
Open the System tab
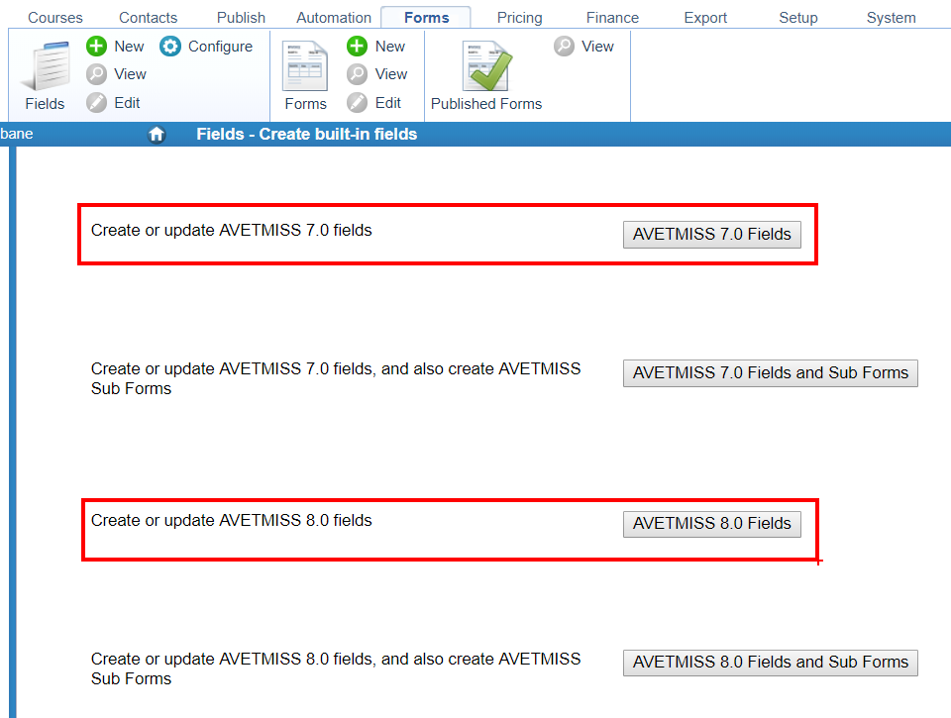pyautogui.click(x=891, y=18)
